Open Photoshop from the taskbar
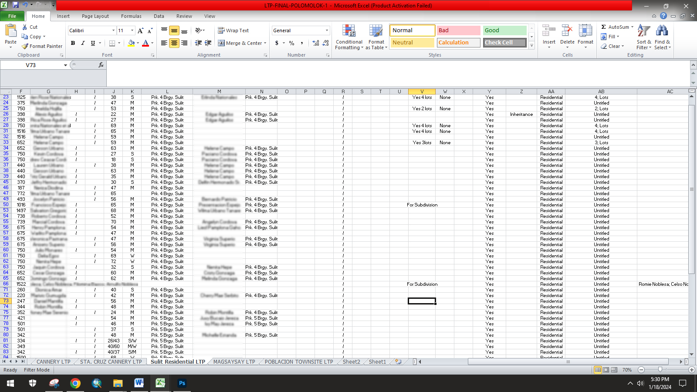The height and width of the screenshot is (392, 697). (182, 383)
